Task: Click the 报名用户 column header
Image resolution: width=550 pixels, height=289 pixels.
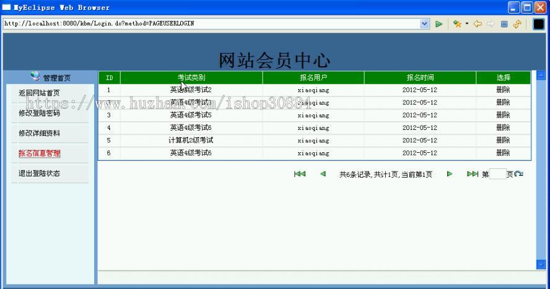Action: coord(313,77)
